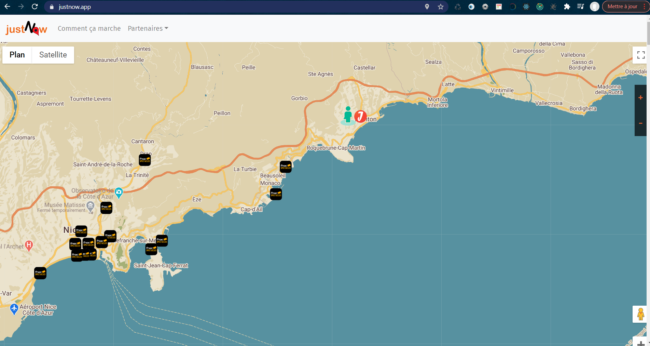The height and width of the screenshot is (346, 650).
Task: Zoom out with the orange minus
Action: (x=640, y=123)
